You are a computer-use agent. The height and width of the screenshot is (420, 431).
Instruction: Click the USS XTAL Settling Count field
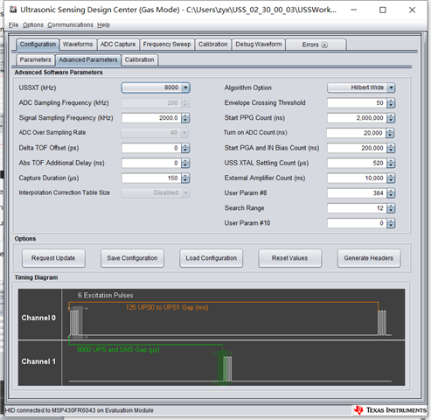(357, 163)
